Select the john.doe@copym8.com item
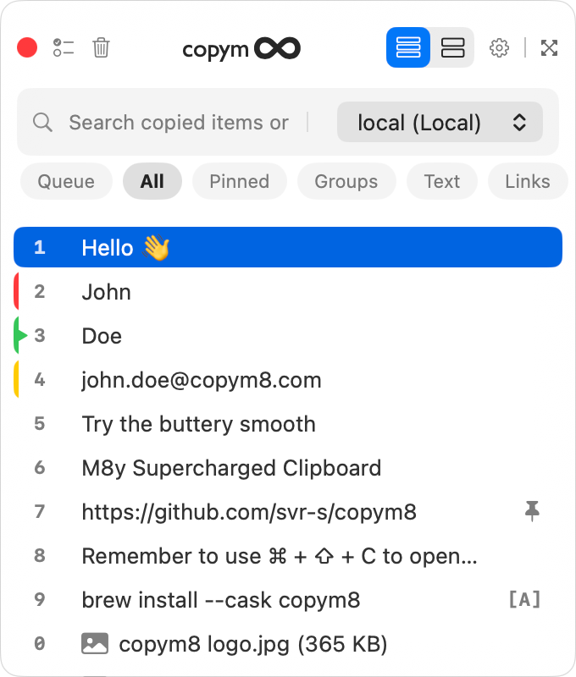The width and height of the screenshot is (576, 677). [x=288, y=379]
